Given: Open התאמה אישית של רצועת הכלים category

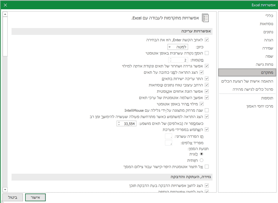Looking at the screenshot, I should click(x=247, y=81).
